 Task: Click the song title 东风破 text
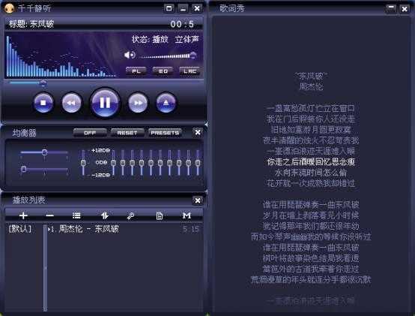point(42,24)
